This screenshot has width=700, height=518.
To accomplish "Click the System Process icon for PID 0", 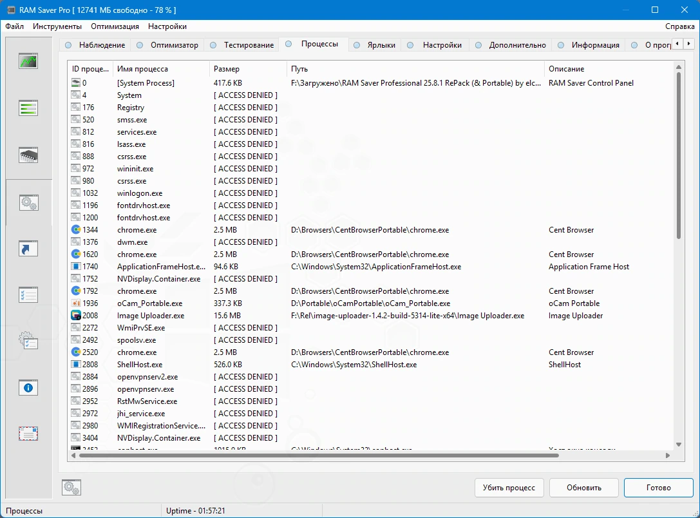I will [76, 82].
